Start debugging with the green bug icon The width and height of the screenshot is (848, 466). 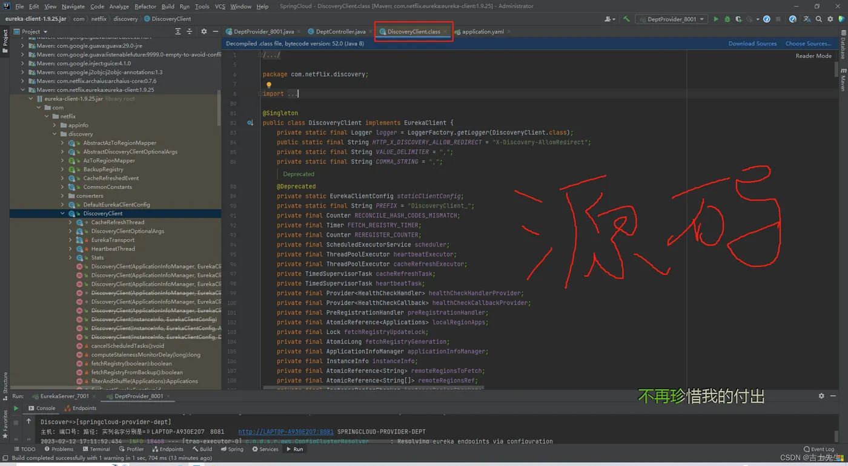[x=727, y=19]
